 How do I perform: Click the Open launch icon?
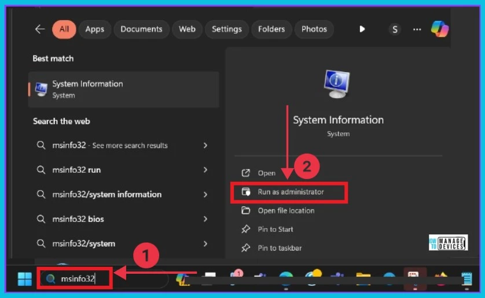click(245, 173)
